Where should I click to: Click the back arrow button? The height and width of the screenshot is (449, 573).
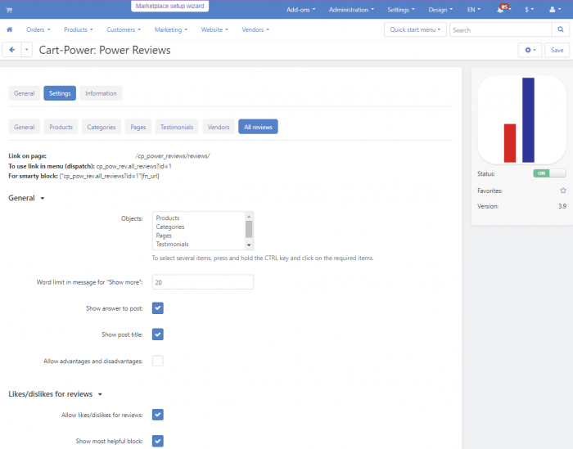tap(12, 50)
